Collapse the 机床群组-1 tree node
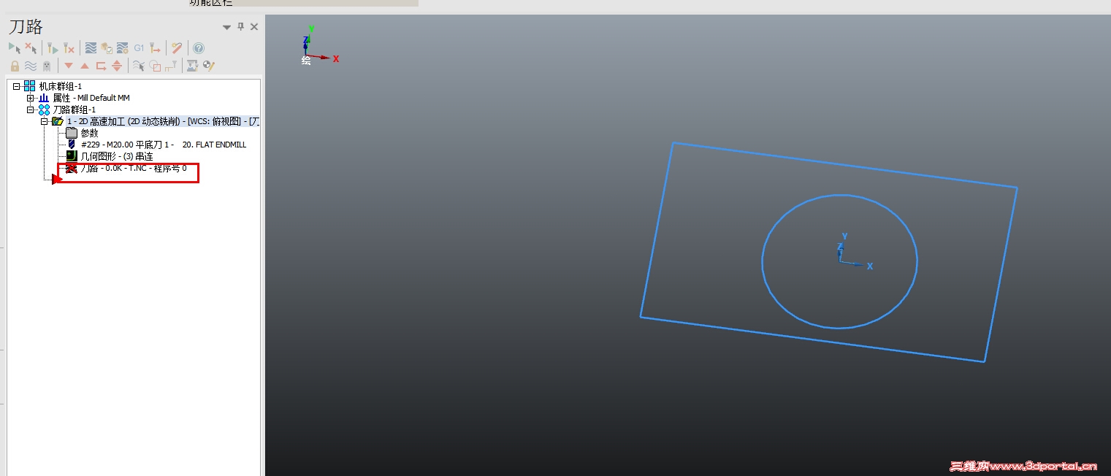The width and height of the screenshot is (1111, 476). click(17, 86)
